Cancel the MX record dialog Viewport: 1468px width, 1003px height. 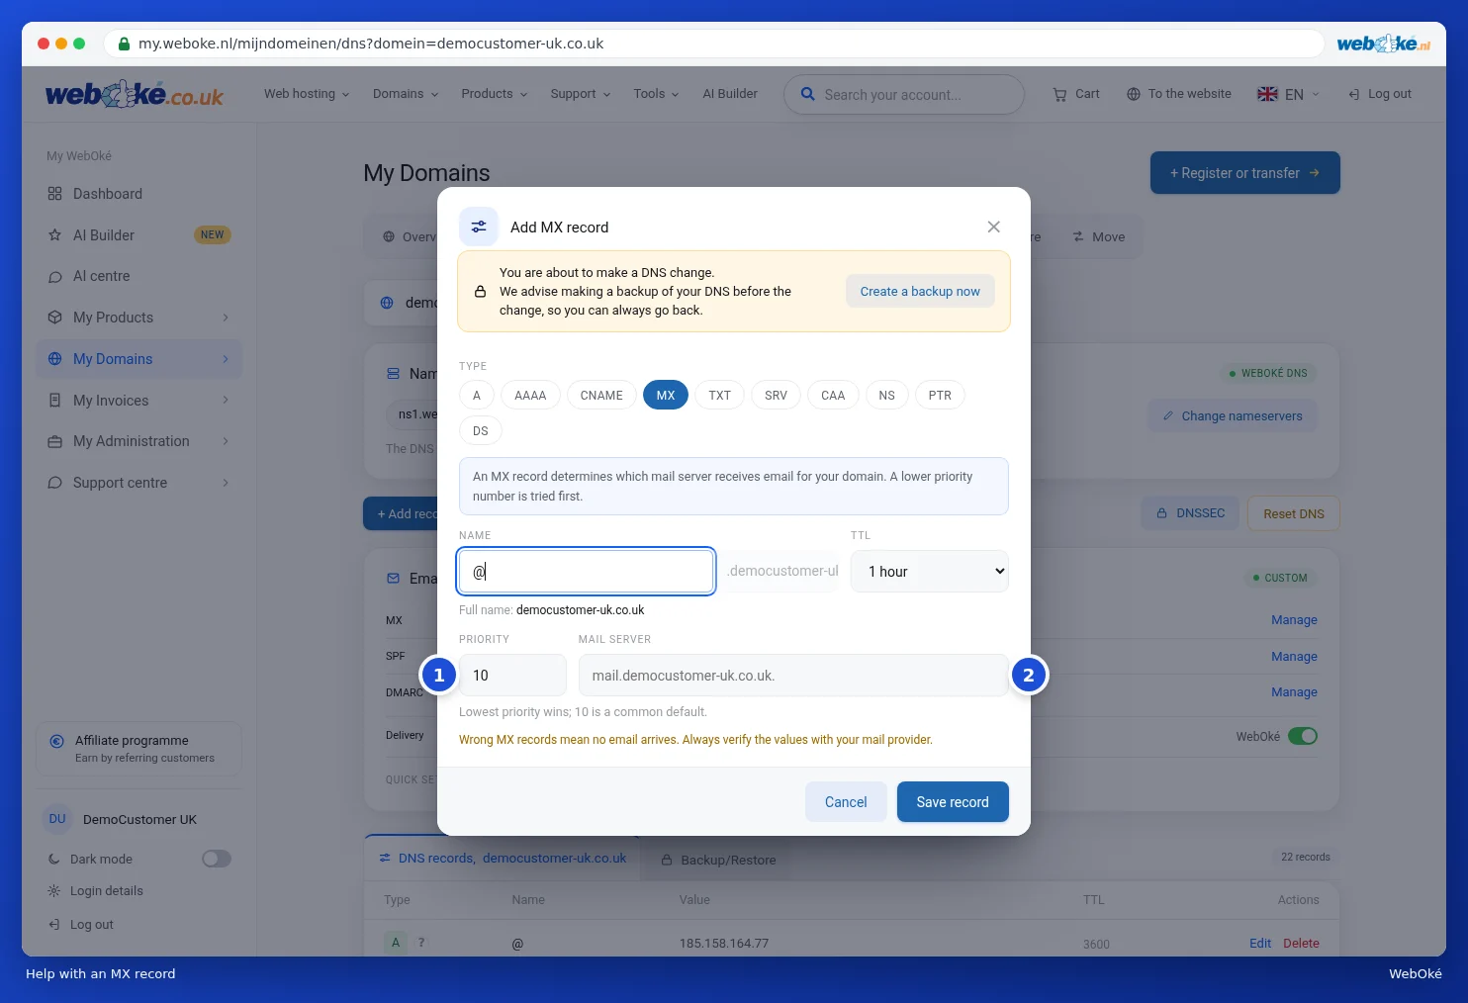click(x=846, y=802)
